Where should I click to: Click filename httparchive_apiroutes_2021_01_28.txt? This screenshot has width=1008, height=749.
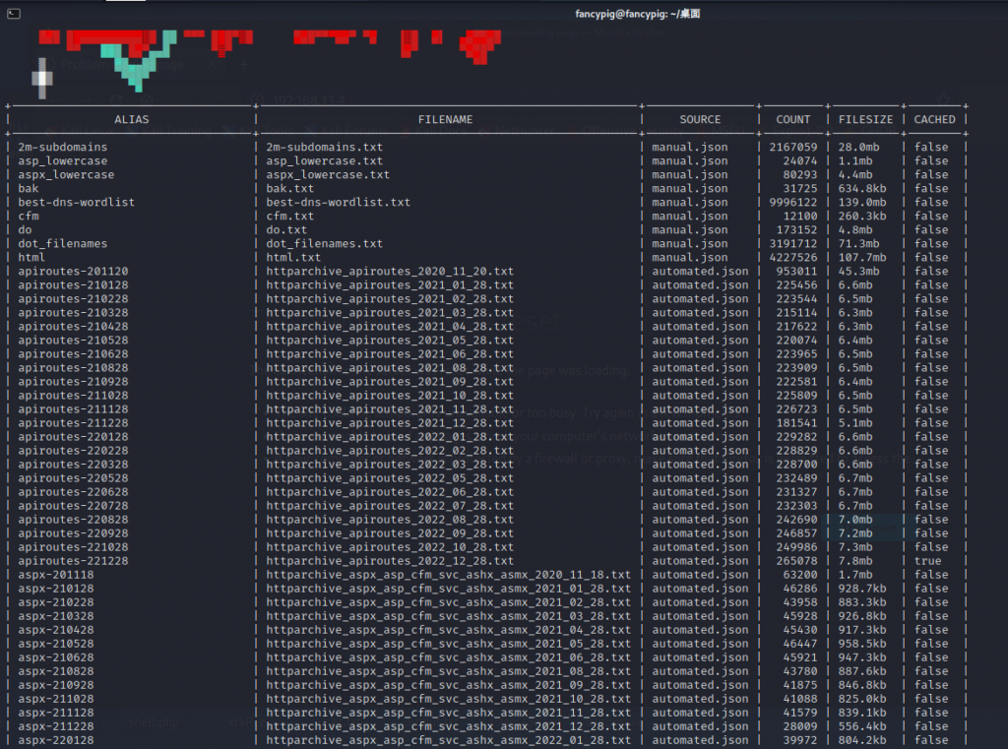click(390, 285)
